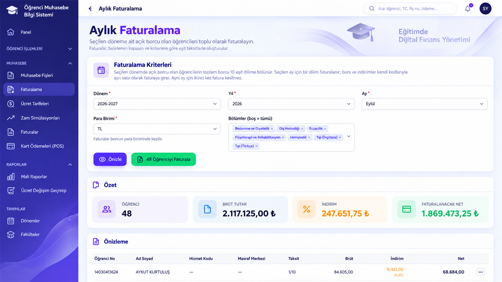Click 48 Öğrenciyi Faturala button

point(163,159)
